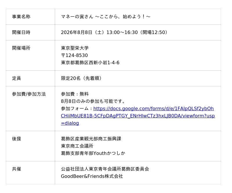The image size is (232, 193).
Task: Click the postal code 〒124-8530
Action: (x=75, y=55)
